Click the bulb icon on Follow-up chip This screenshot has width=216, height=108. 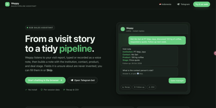click(135, 87)
